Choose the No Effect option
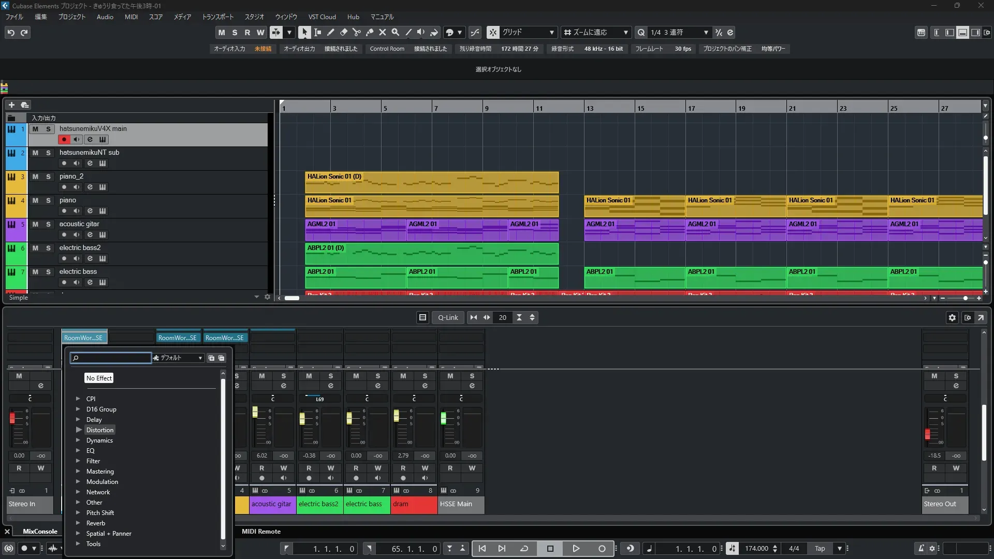 [99, 378]
